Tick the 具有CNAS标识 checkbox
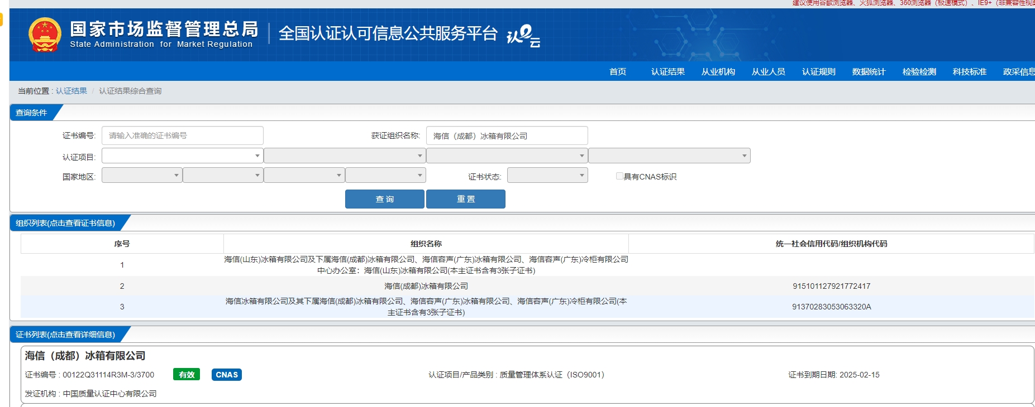This screenshot has height=407, width=1035. click(619, 176)
